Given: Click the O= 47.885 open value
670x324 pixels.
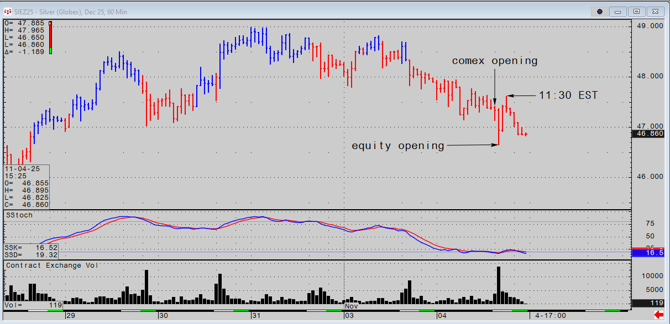Looking at the screenshot, I should [24, 23].
